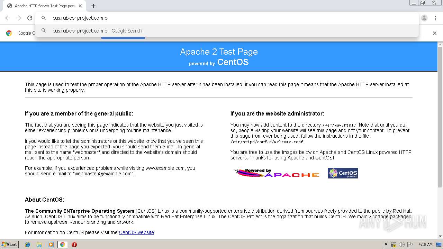443x249 pixels.
Task: Click the 4:18 AM taskbar clock
Action: 425,245
